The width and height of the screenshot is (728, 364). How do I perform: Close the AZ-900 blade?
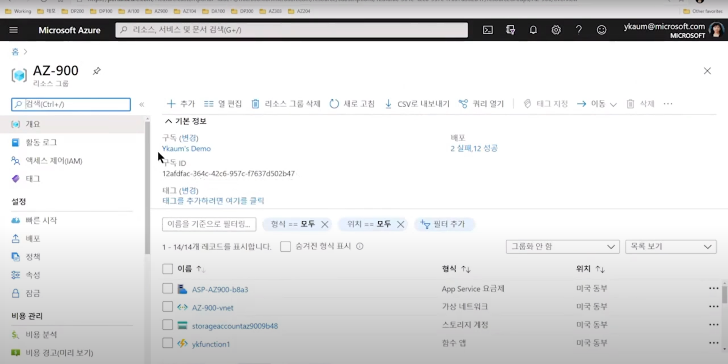pos(707,71)
